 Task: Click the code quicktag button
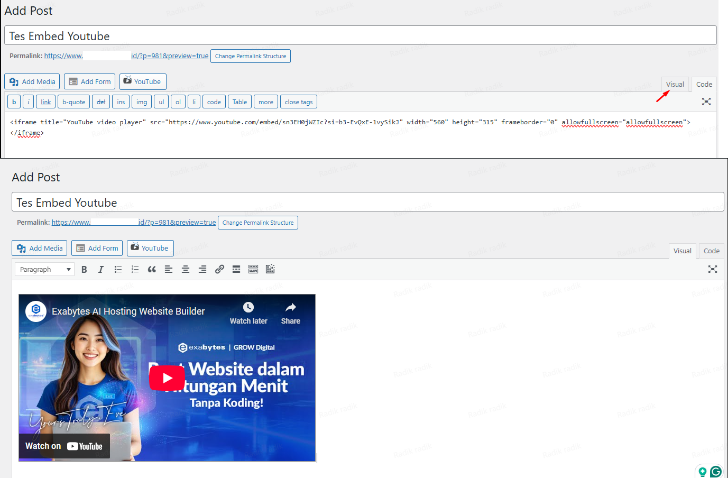(x=214, y=102)
